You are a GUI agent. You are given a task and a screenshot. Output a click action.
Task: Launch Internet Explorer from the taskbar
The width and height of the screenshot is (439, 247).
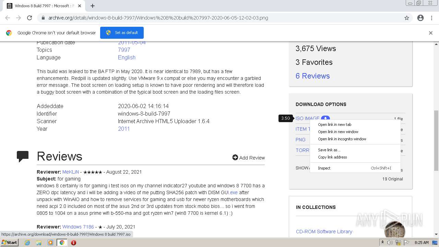[x=27, y=243]
